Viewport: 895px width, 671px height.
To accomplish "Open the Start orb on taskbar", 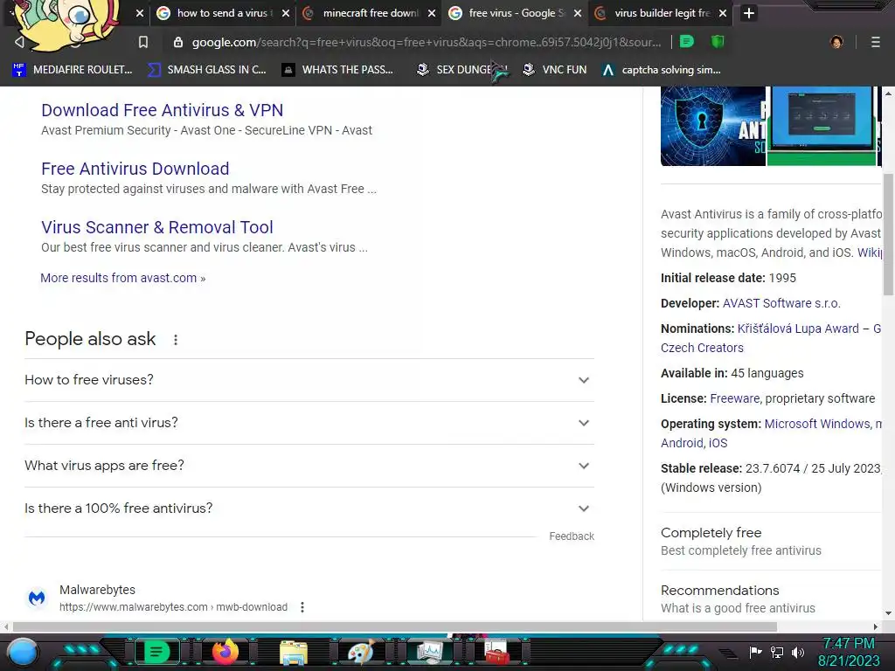I will click(24, 652).
